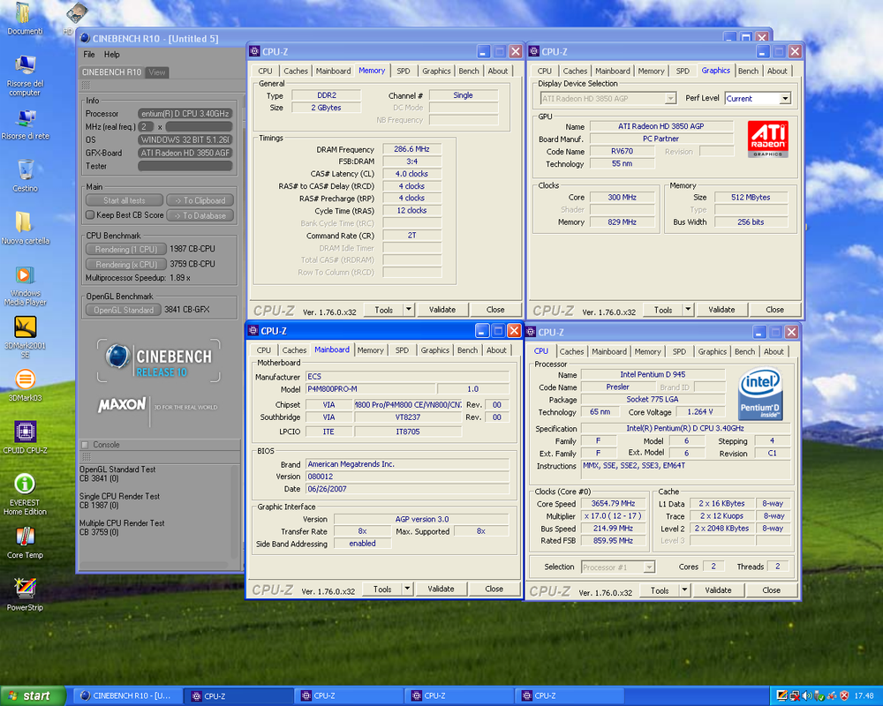Click CPU-Z title icon of Mainboard window
883x706 pixels.
tap(253, 330)
